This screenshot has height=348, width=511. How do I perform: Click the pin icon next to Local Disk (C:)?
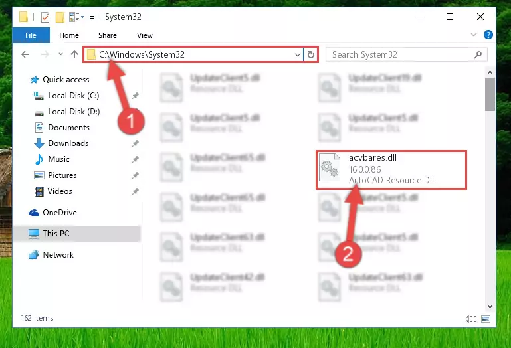pos(136,96)
